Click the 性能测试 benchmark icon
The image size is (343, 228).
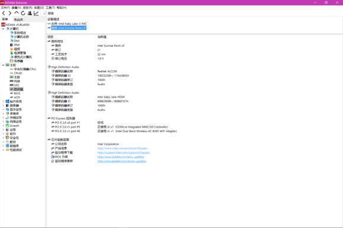8,150
